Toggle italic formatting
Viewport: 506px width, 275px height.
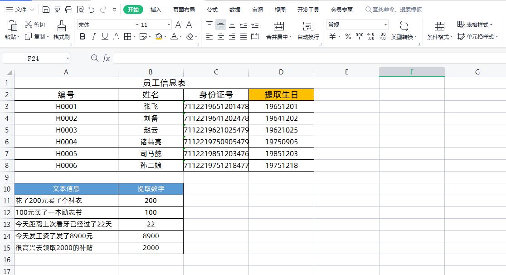click(x=94, y=37)
